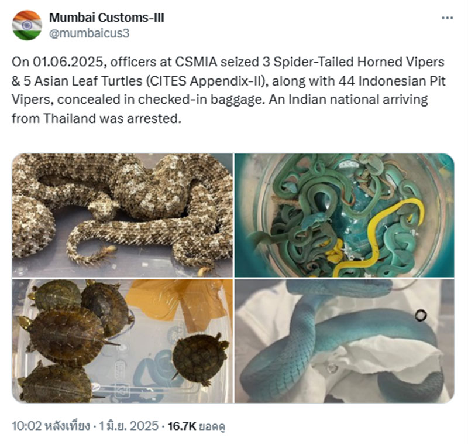Open the green pit vipers container photo
The width and height of the screenshot is (468, 444).
(344, 215)
